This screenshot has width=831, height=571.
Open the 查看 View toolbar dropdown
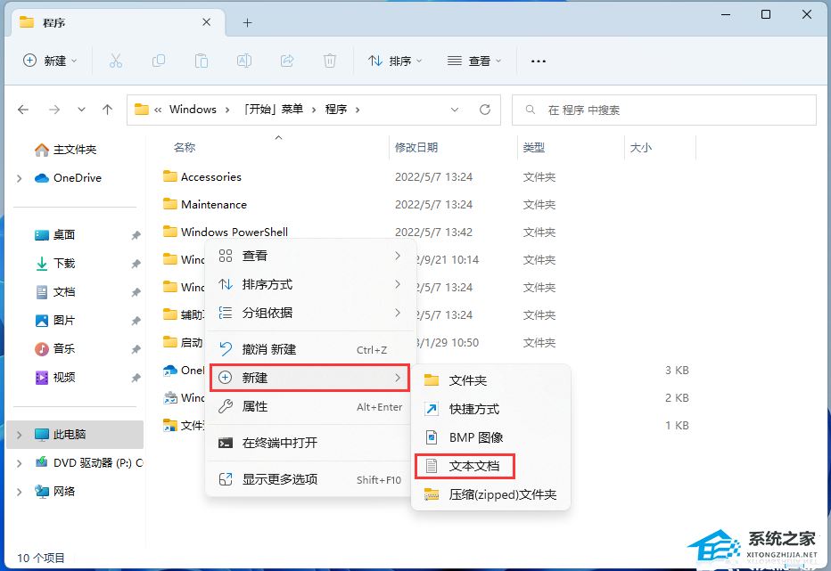(x=474, y=61)
